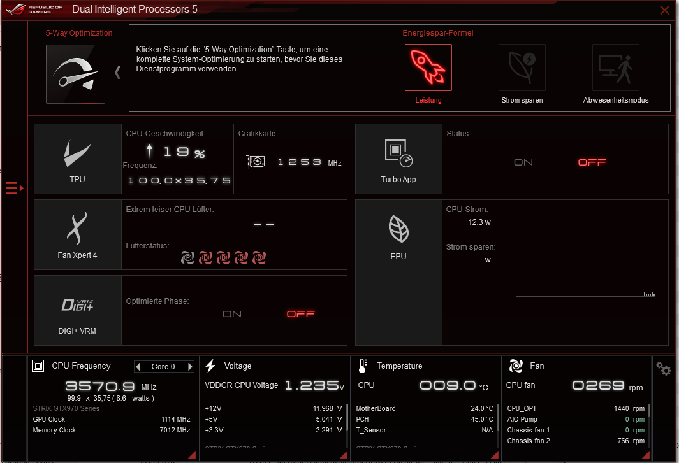Viewport: 679px width, 463px height.
Task: Click the ROG Republic of Gamers logo
Action: pos(34,9)
